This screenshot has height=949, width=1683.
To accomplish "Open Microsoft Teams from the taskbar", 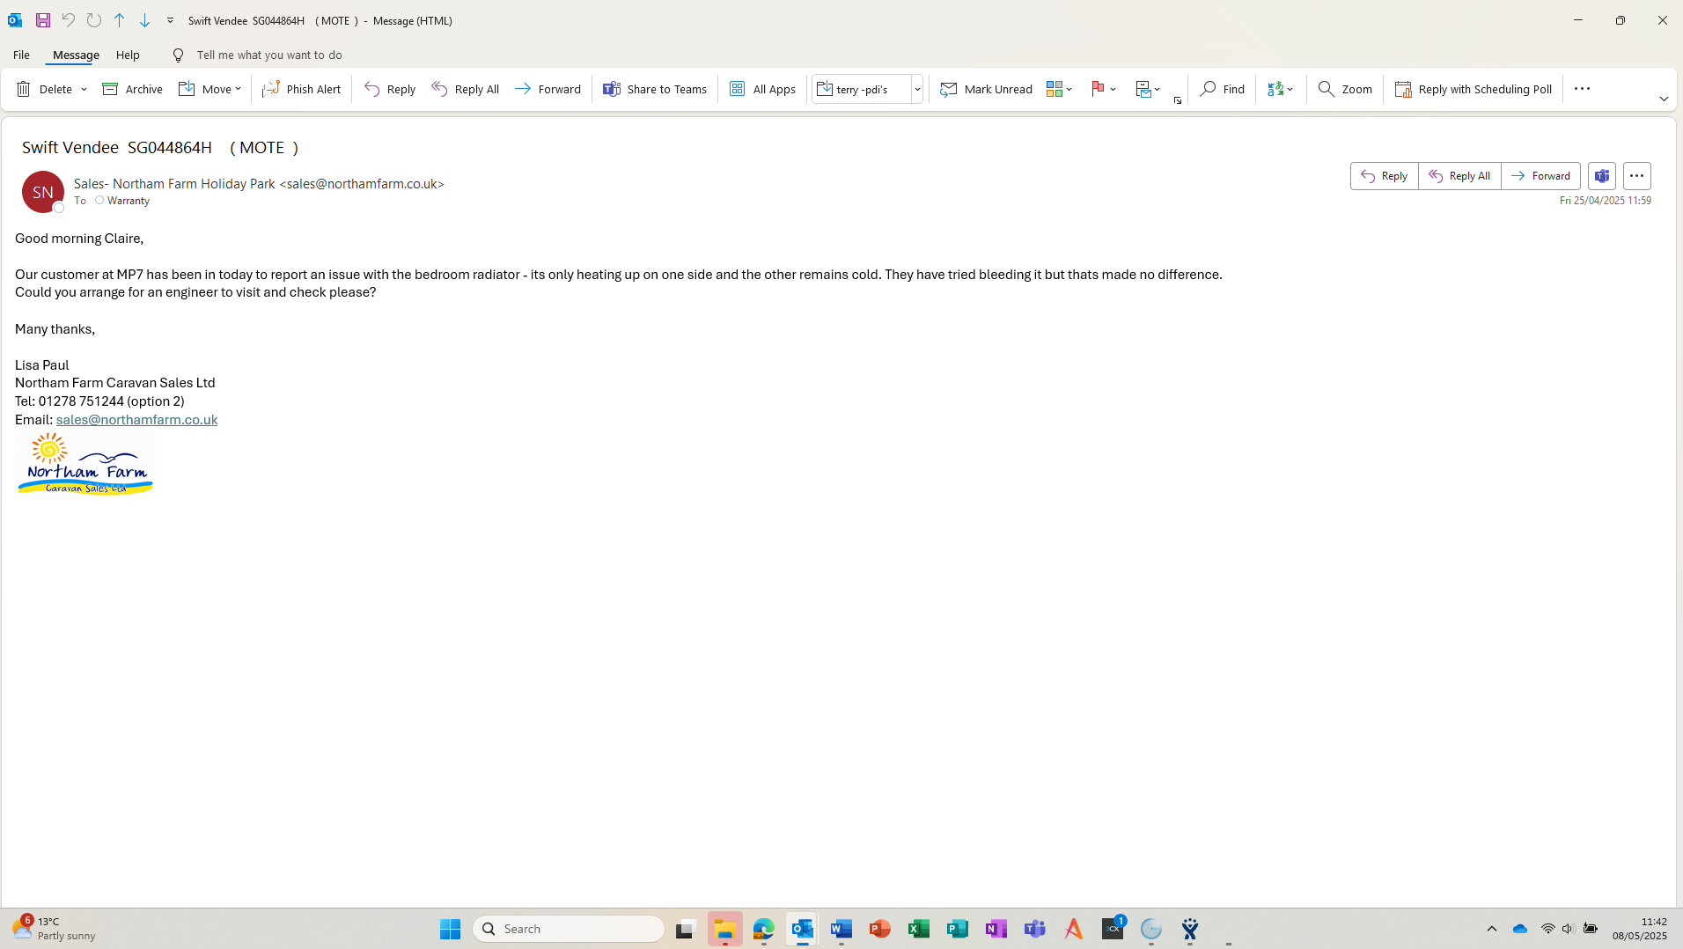I will coord(1034,929).
